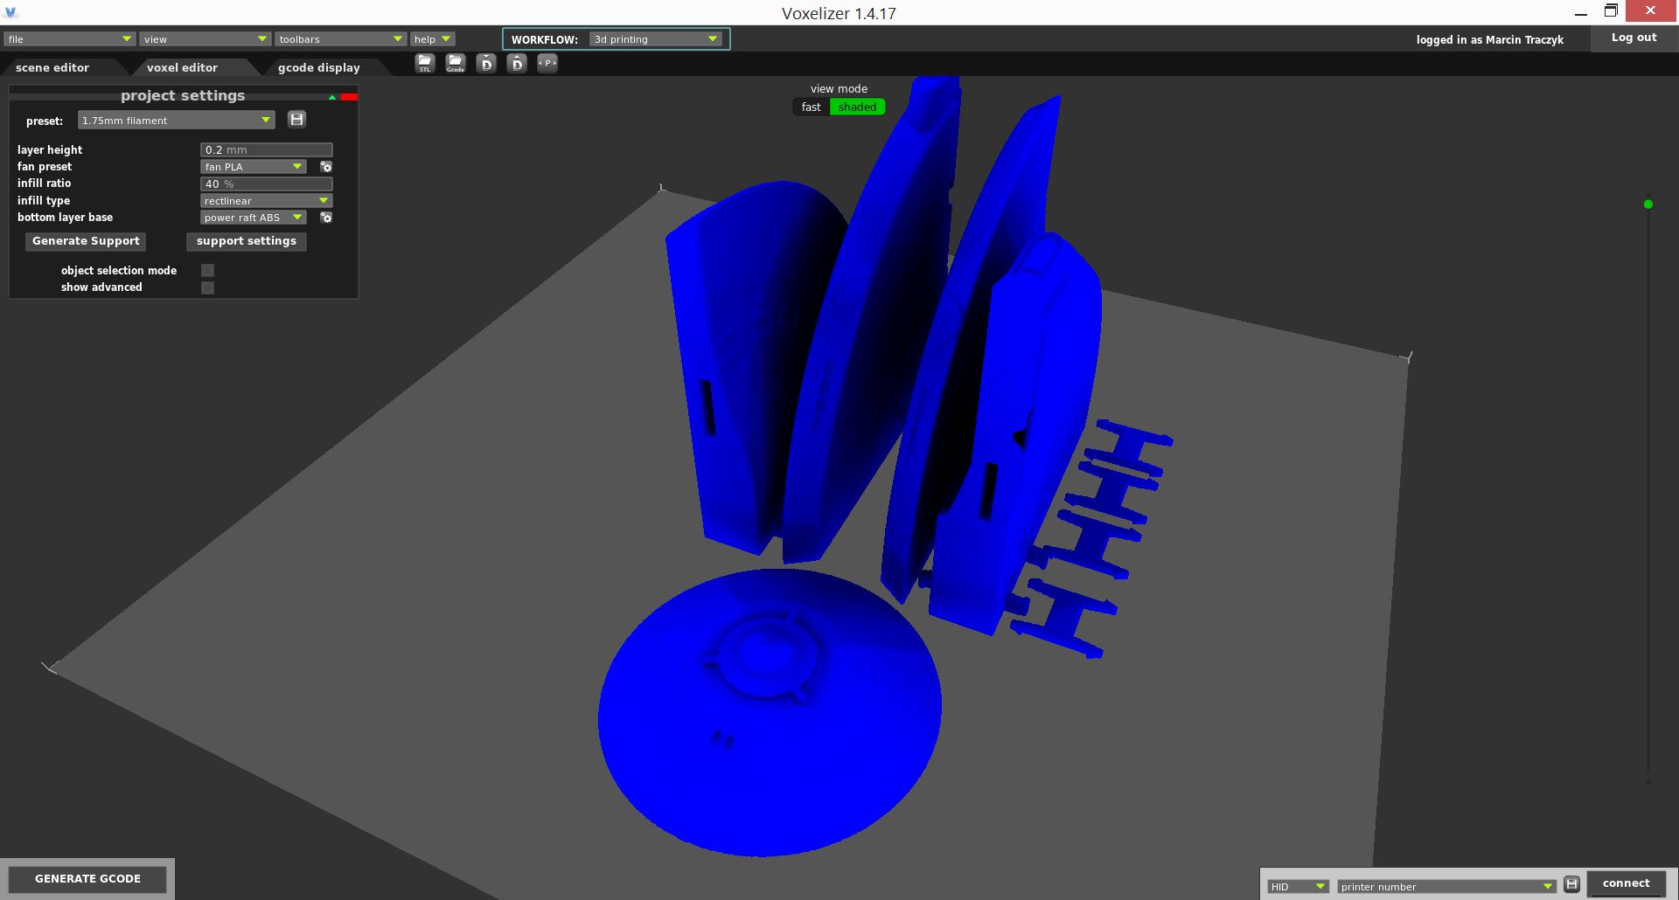Screen dimensions: 1679x900
Task: Switch to the voxel editor tab
Action: [x=182, y=67]
